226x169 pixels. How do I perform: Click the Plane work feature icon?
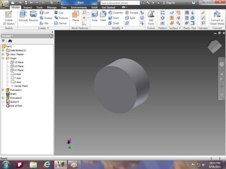tap(75, 16)
